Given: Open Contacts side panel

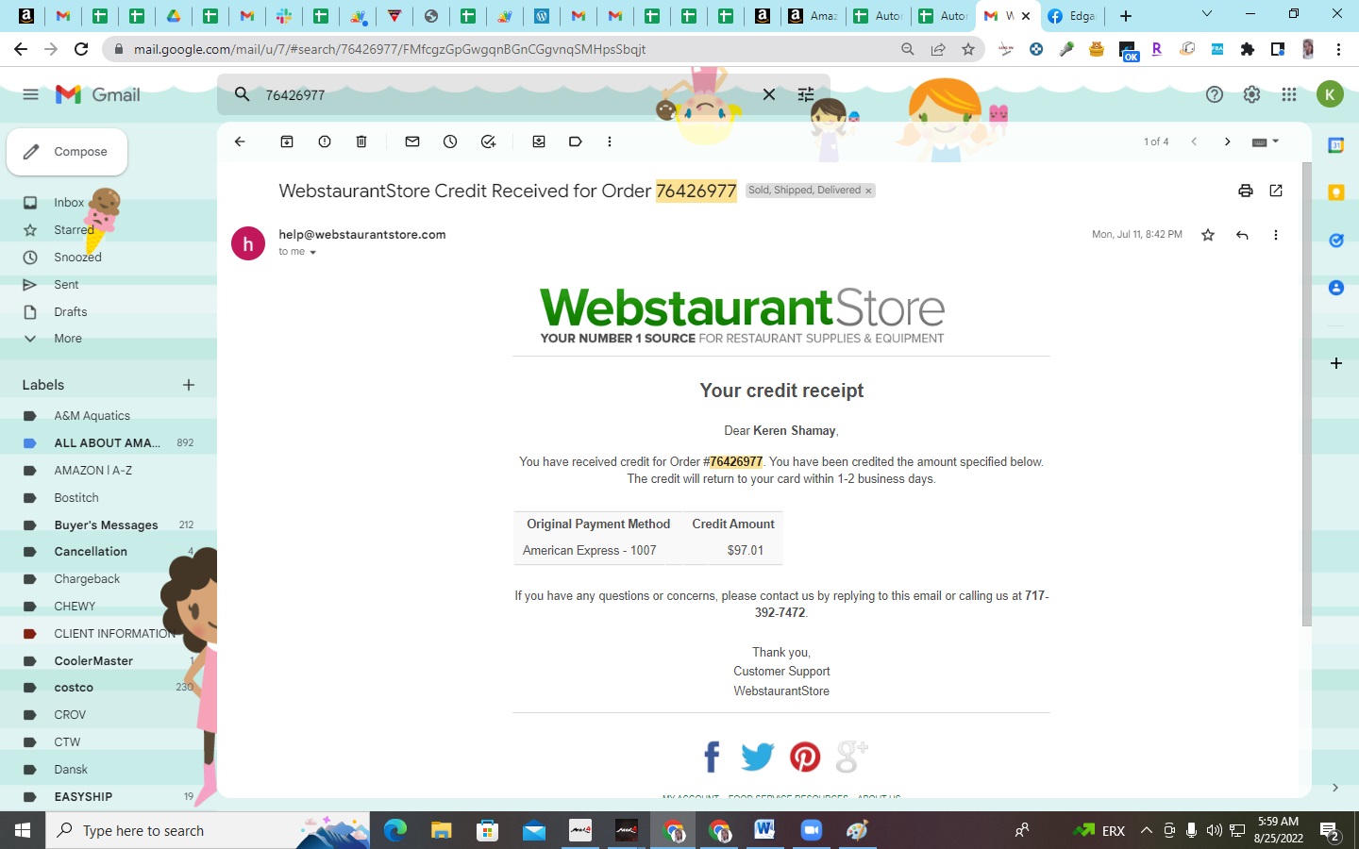Looking at the screenshot, I should point(1335,287).
